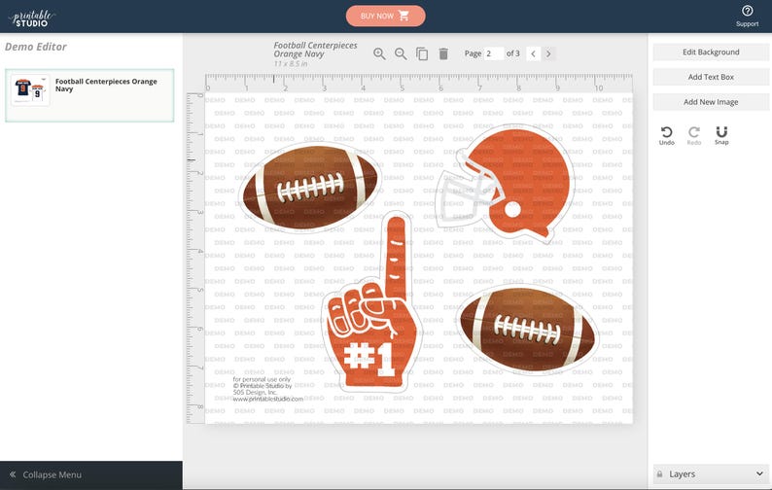Click the Page number input field
The height and width of the screenshot is (490, 772).
point(493,53)
